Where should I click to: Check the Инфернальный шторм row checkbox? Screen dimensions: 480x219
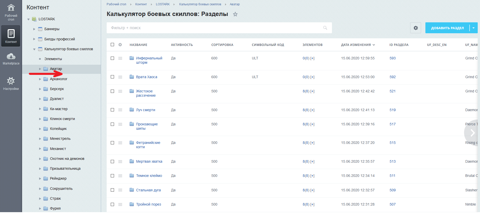point(112,58)
